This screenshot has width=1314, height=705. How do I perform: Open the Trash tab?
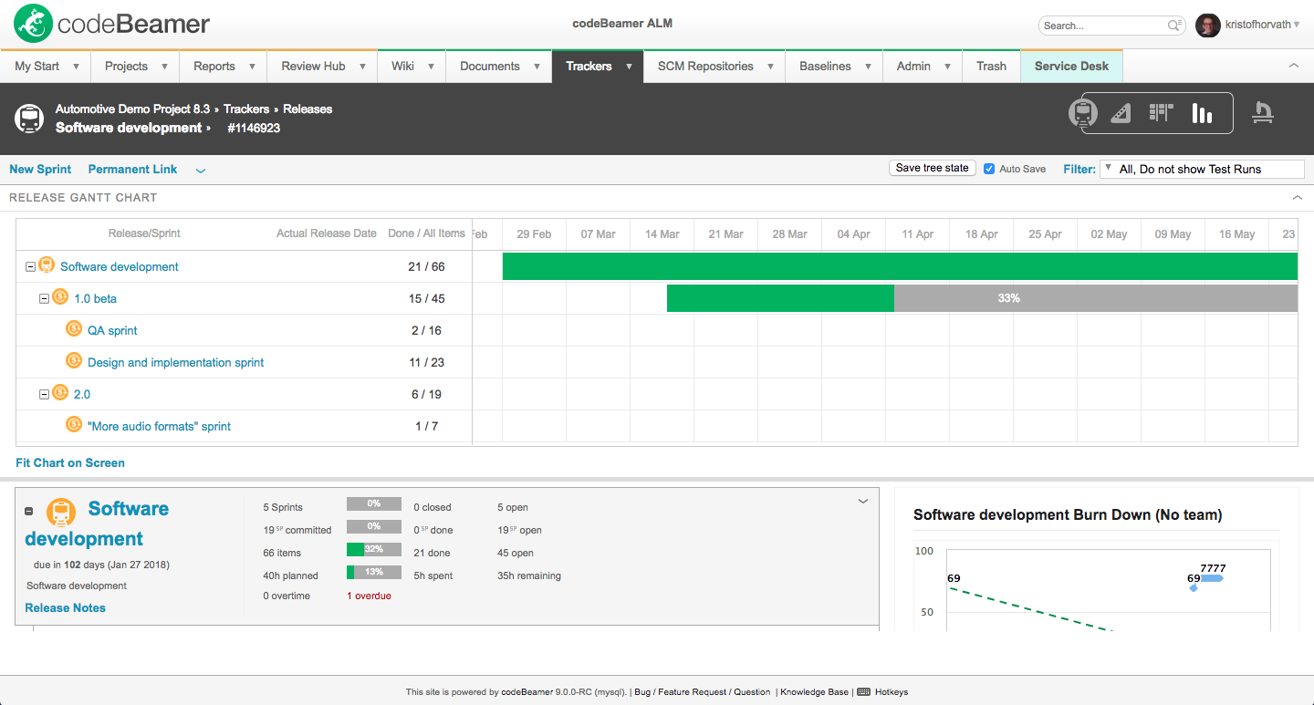[991, 67]
